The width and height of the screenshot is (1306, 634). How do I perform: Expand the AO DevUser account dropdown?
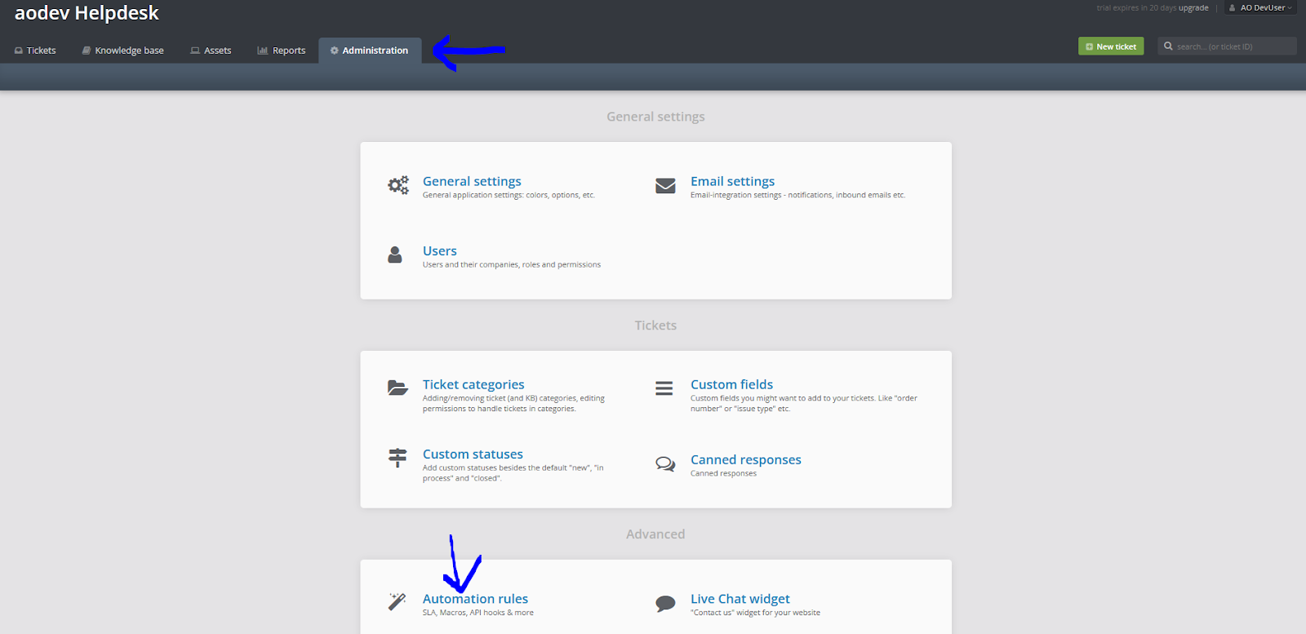1261,8
